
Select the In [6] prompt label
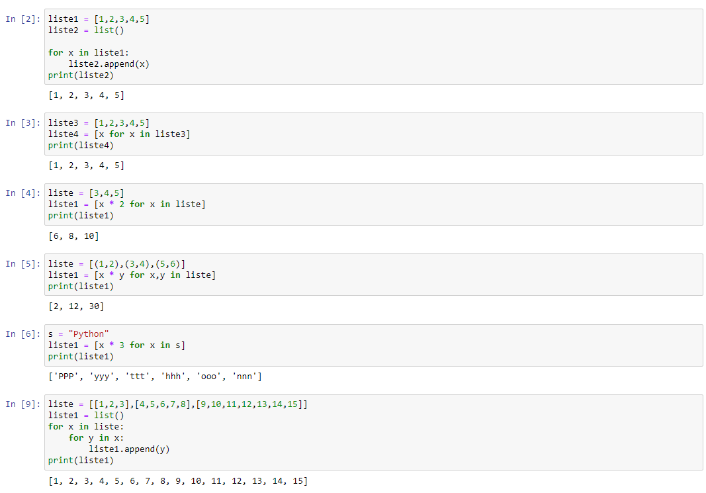(22, 334)
